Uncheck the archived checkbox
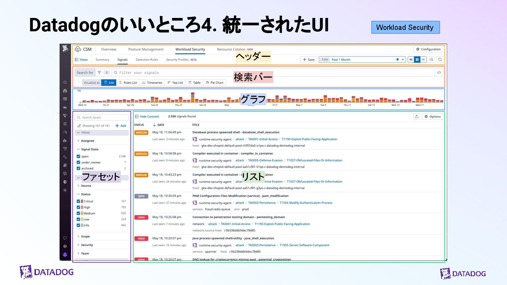 pyautogui.click(x=79, y=168)
